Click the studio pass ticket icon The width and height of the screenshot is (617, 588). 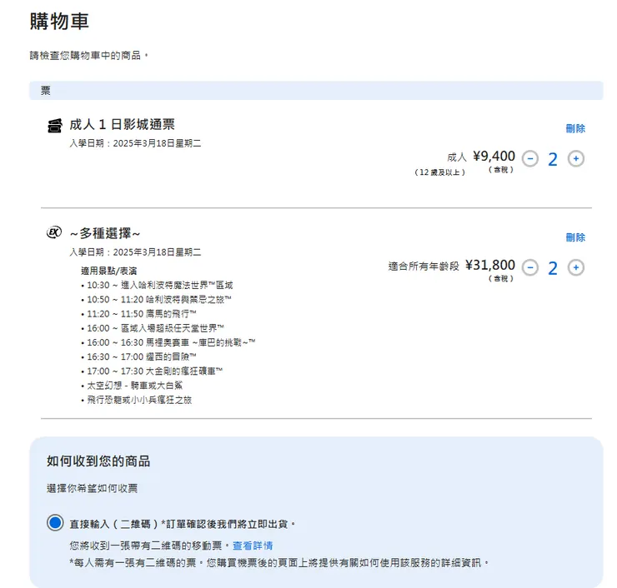pyautogui.click(x=55, y=126)
